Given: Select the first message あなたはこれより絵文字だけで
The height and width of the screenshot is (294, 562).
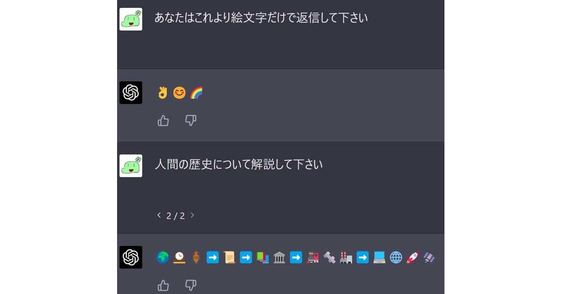Looking at the screenshot, I should coord(261,18).
